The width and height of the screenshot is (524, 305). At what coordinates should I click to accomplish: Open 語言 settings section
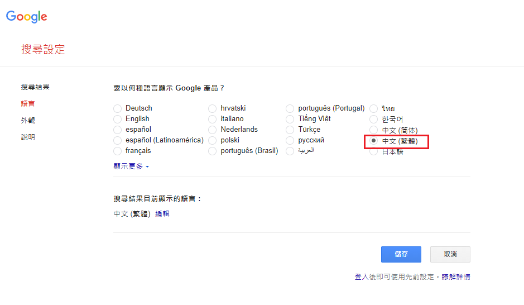click(28, 104)
